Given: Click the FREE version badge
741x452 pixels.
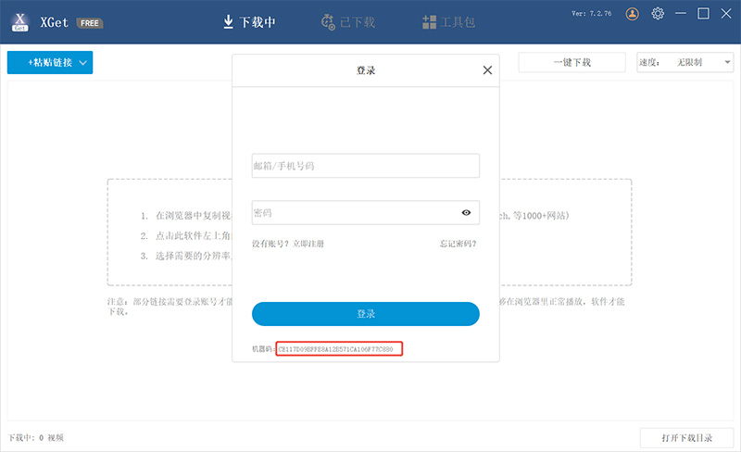Looking at the screenshot, I should point(90,22).
